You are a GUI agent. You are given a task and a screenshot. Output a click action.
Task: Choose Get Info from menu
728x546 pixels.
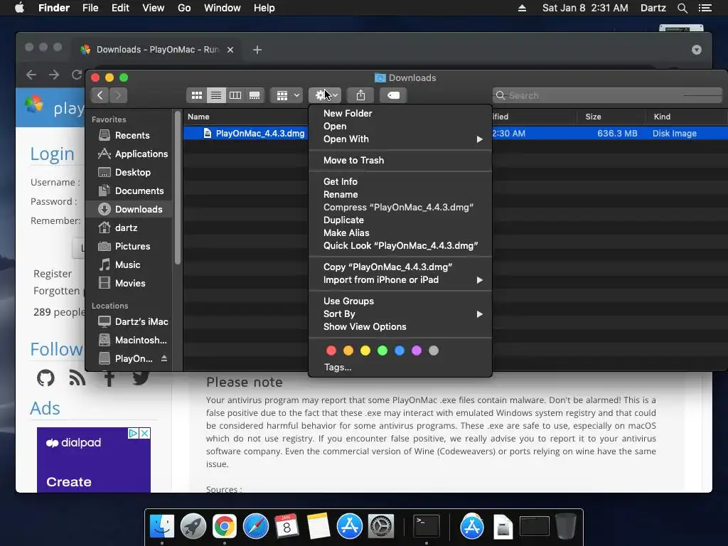pyautogui.click(x=400, y=181)
